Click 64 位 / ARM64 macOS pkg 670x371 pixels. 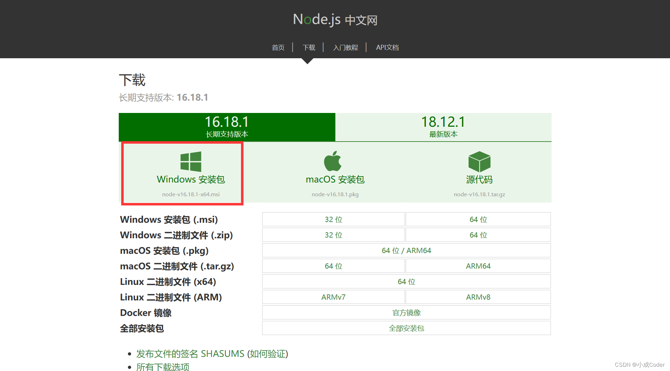pyautogui.click(x=406, y=250)
